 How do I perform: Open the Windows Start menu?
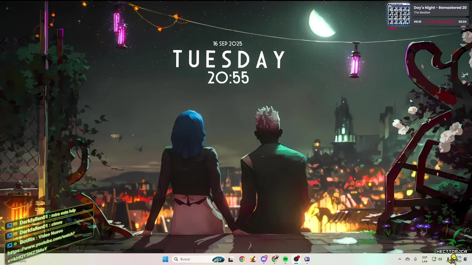point(165,259)
